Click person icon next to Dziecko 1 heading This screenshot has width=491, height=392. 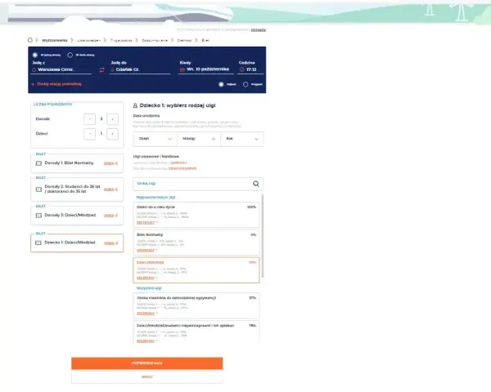pos(135,105)
